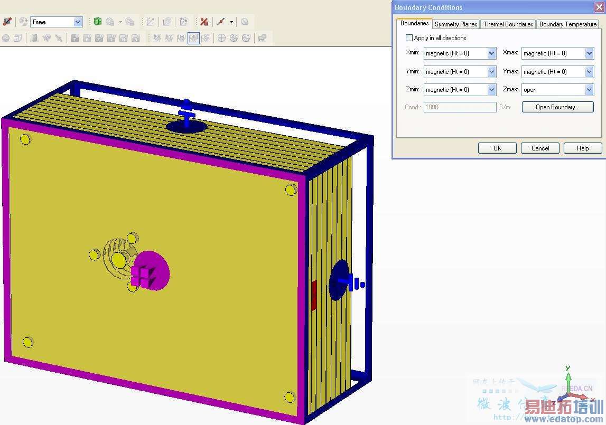
Task: Click the Z Smith chart icon
Action: pos(234,38)
